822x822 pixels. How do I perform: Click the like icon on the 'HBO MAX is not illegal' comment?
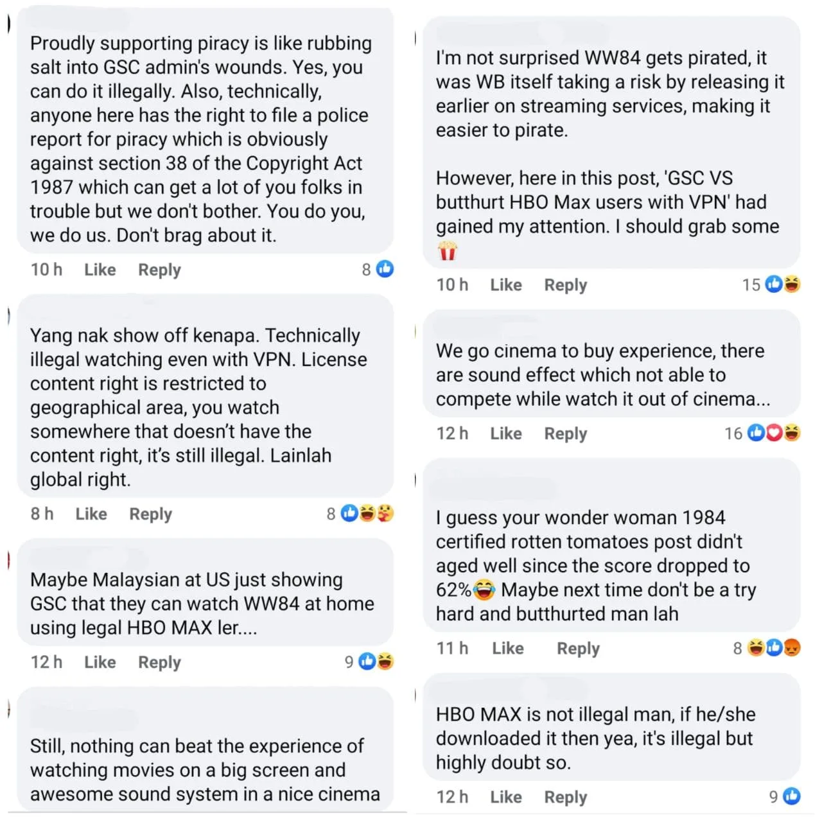792,796
